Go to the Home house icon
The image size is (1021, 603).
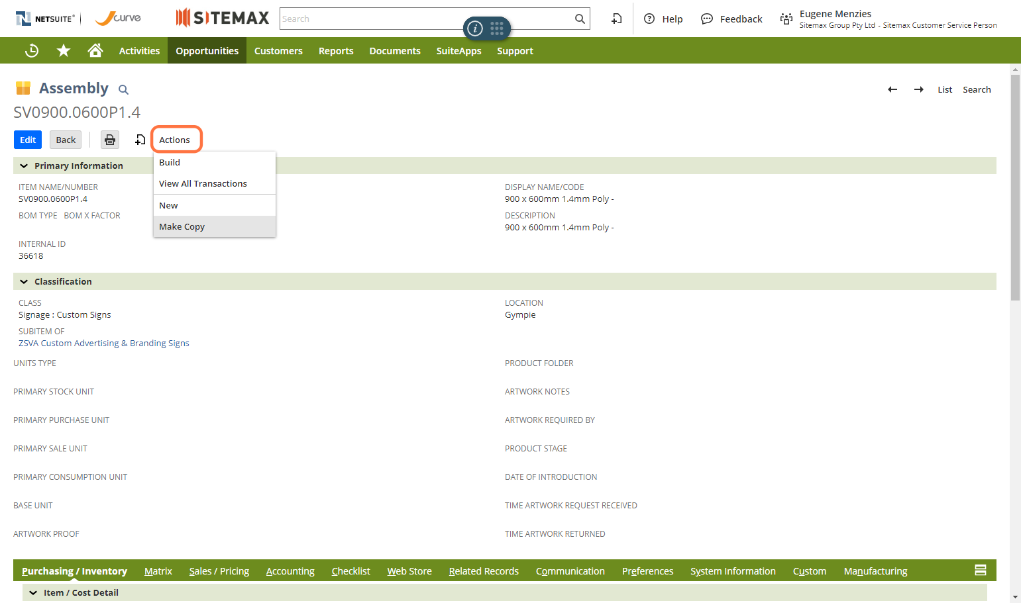tap(95, 50)
